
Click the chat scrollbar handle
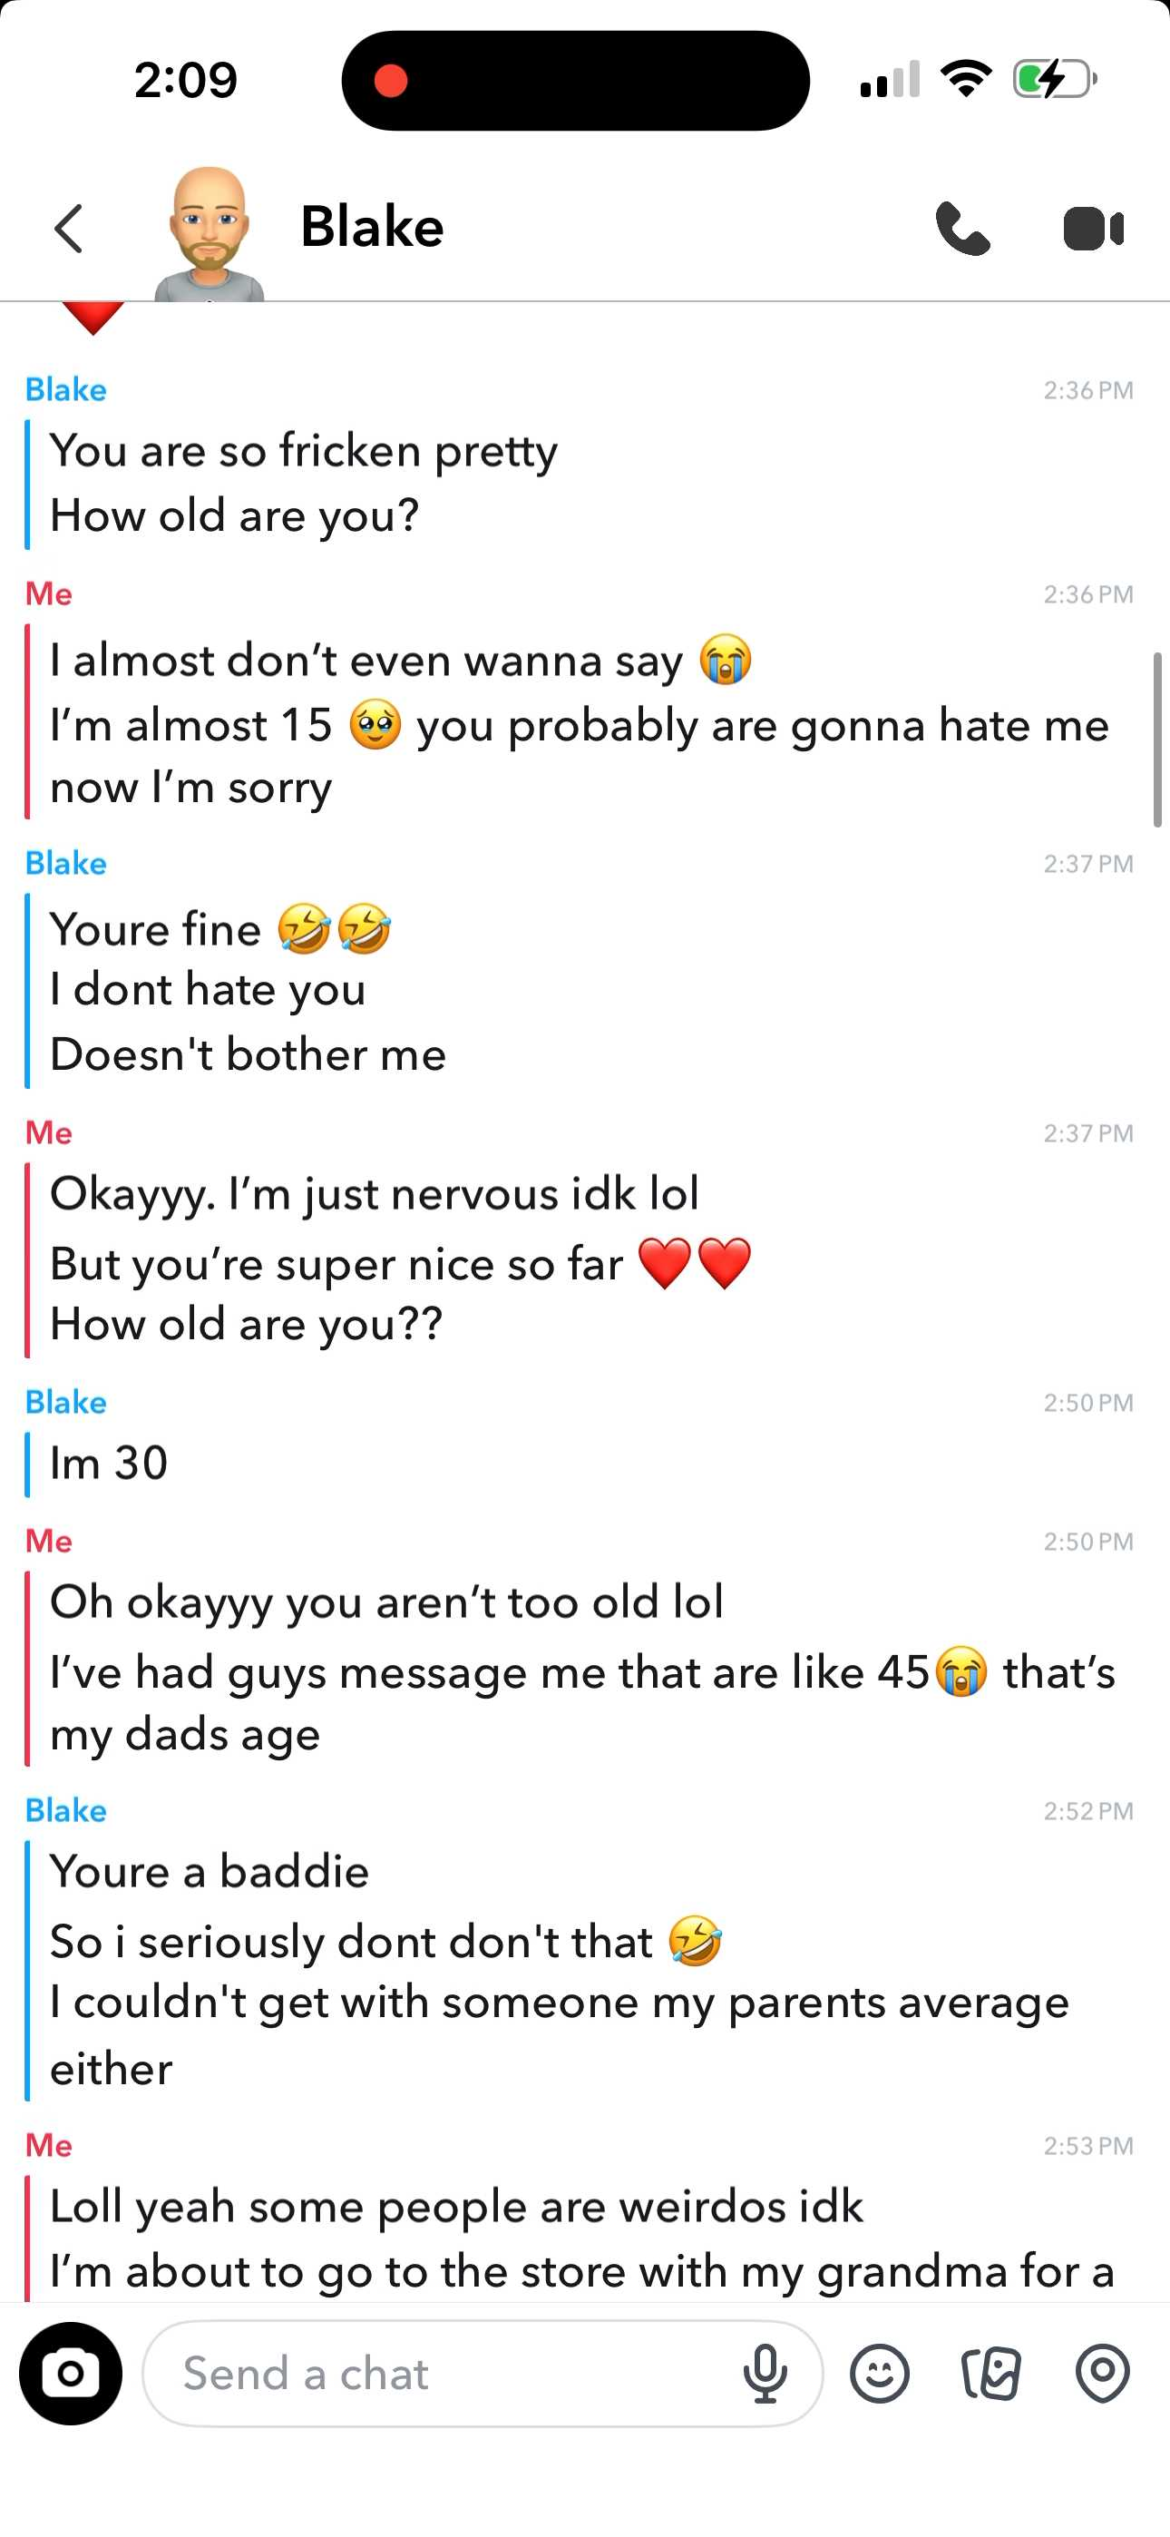coord(1157,740)
